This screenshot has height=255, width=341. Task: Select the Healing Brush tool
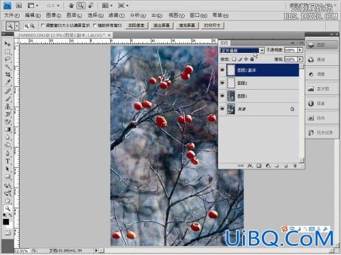pos(8,91)
